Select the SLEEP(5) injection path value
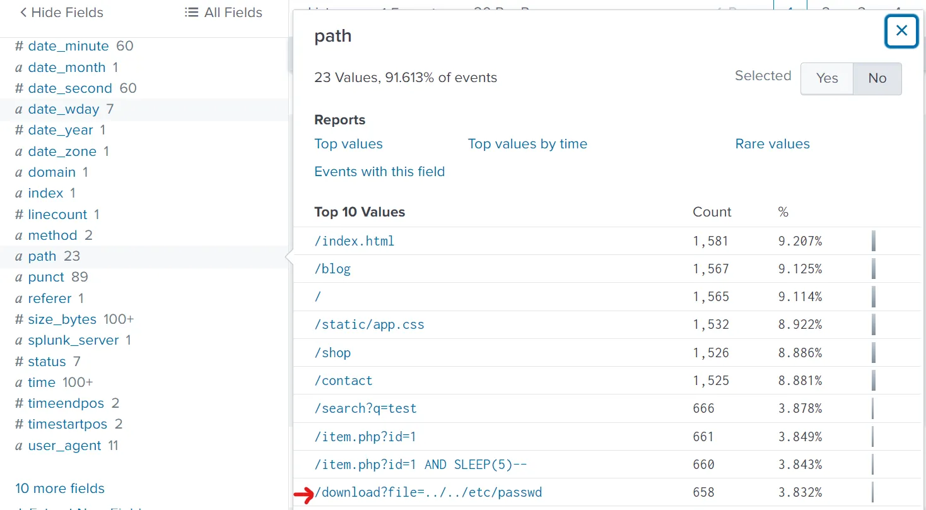Image resolution: width=926 pixels, height=510 pixels. [x=421, y=464]
